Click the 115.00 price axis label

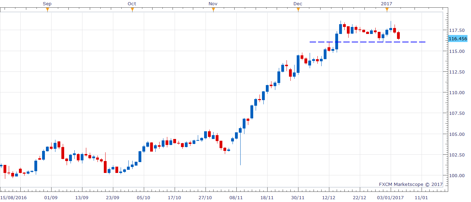tap(457, 51)
